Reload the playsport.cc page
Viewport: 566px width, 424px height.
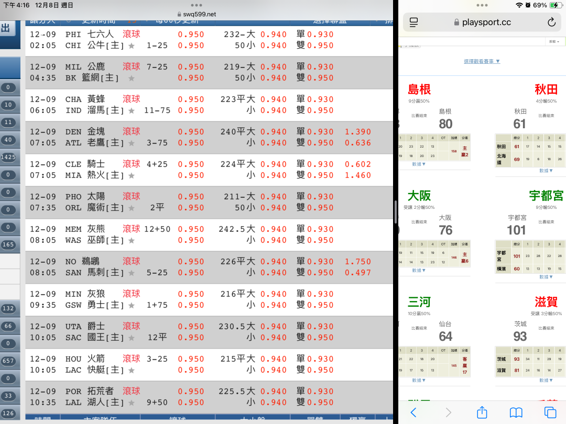tap(551, 22)
